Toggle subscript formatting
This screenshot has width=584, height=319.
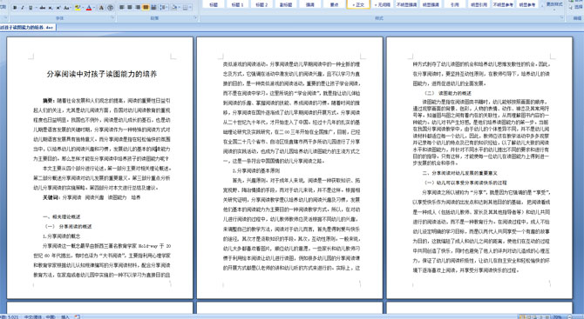point(51,8)
